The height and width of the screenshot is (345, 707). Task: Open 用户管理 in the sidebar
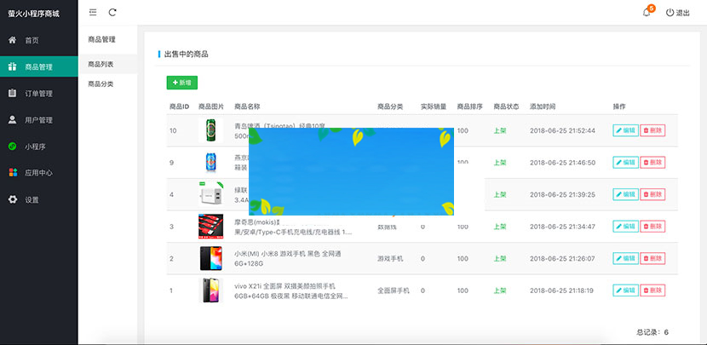[x=38, y=120]
